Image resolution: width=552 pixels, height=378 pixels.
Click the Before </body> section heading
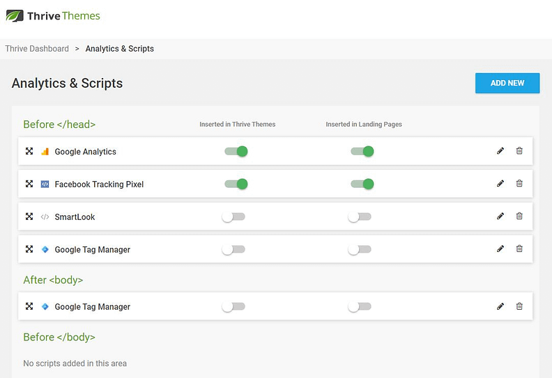[59, 337]
